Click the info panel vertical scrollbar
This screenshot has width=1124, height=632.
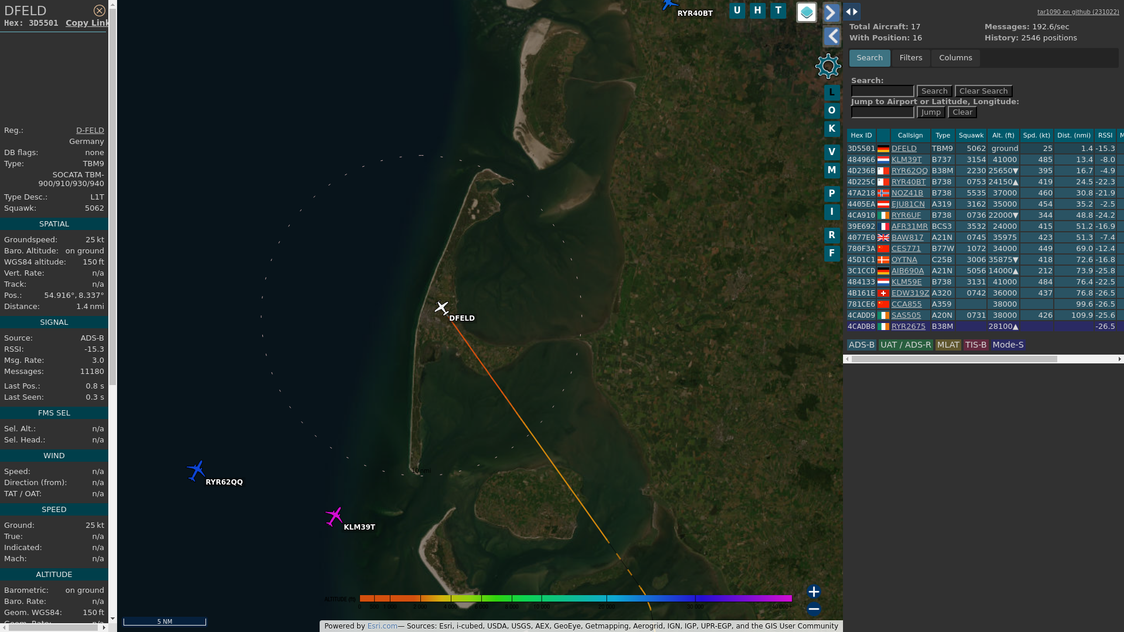point(112,196)
